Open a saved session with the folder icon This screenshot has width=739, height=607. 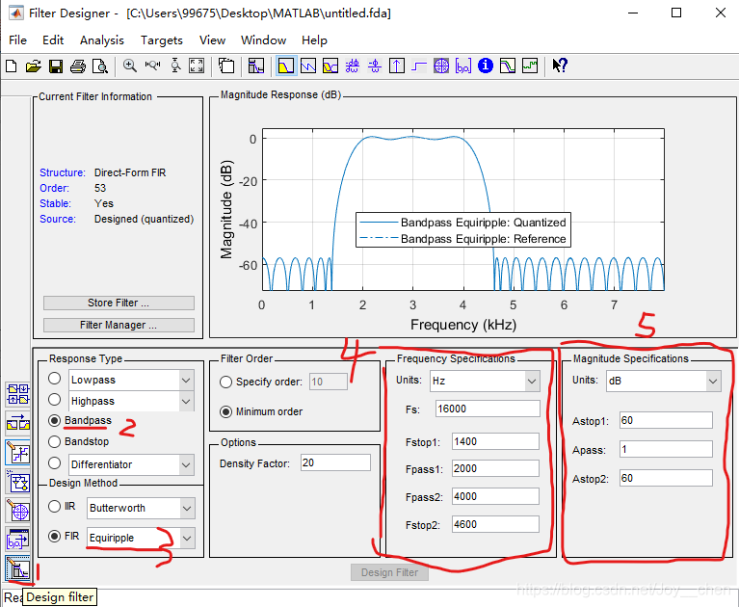tap(34, 66)
